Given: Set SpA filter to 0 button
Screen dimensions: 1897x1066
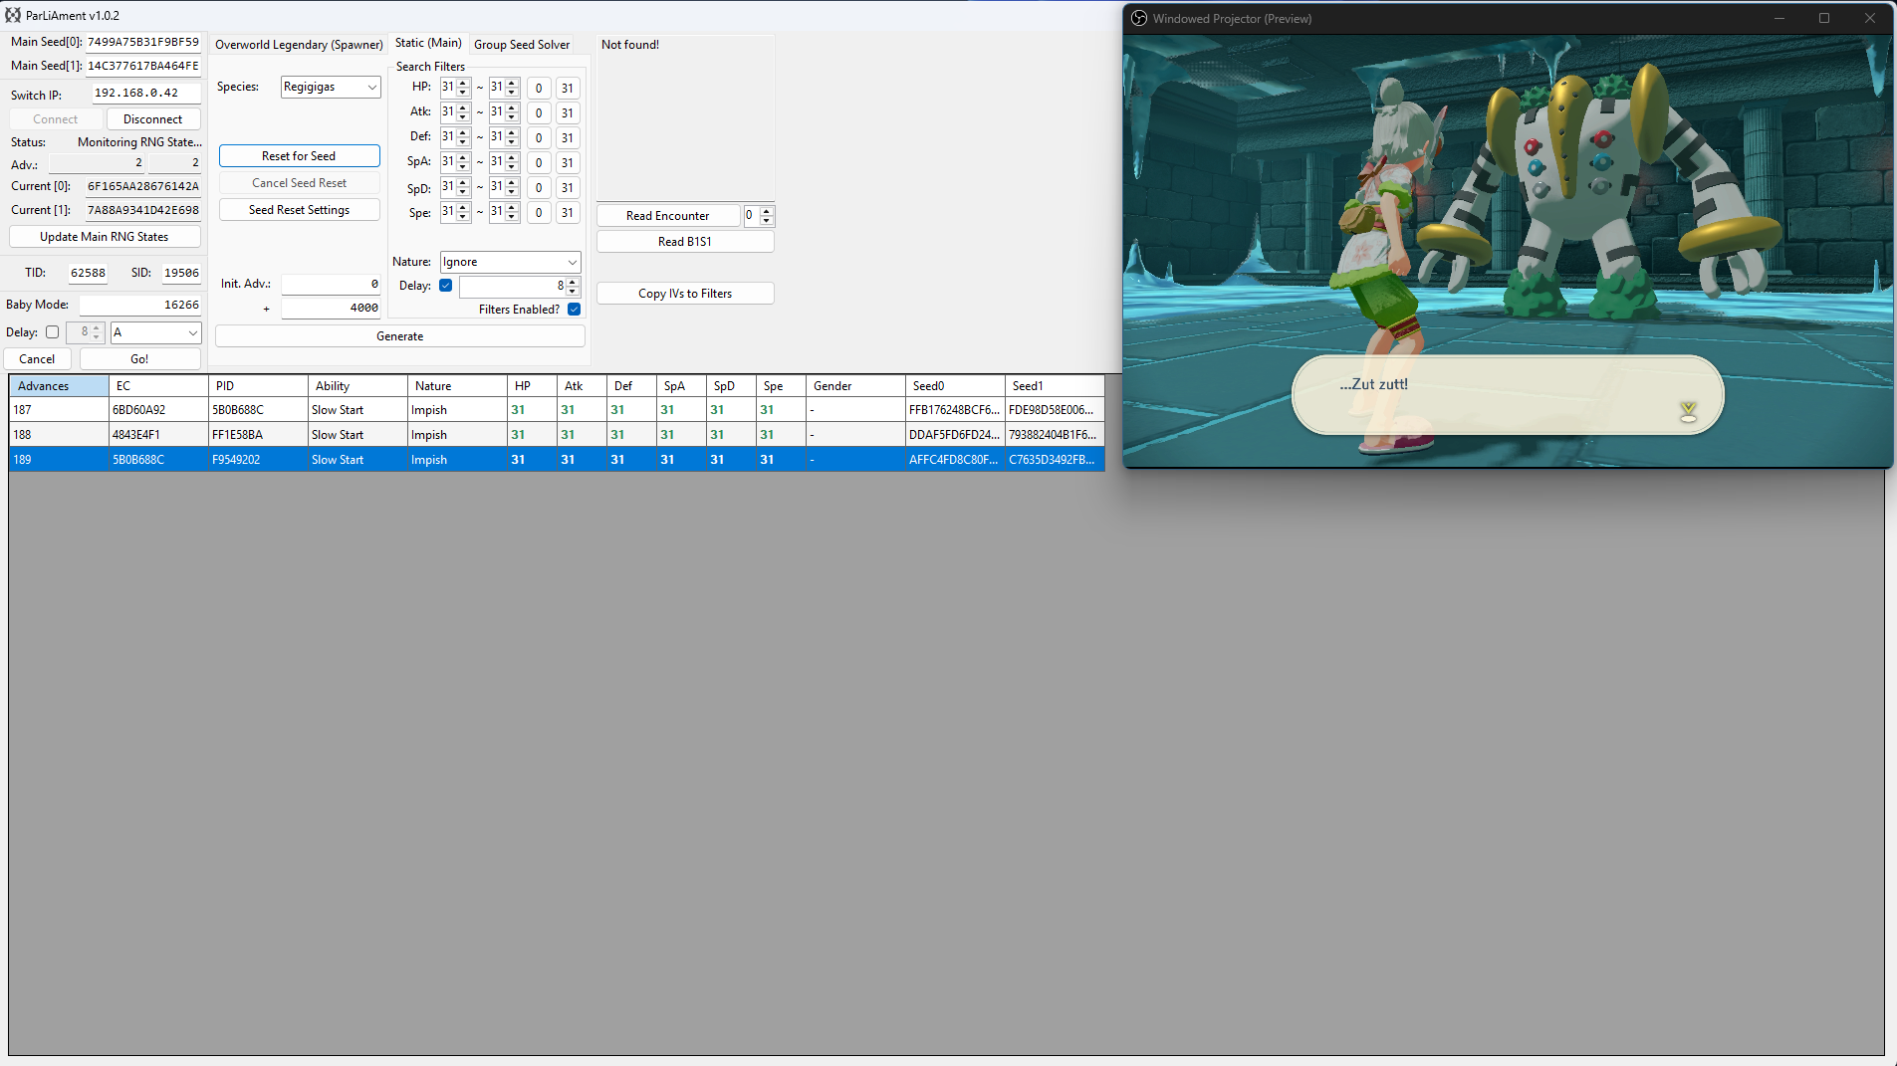Looking at the screenshot, I should click(x=539, y=163).
